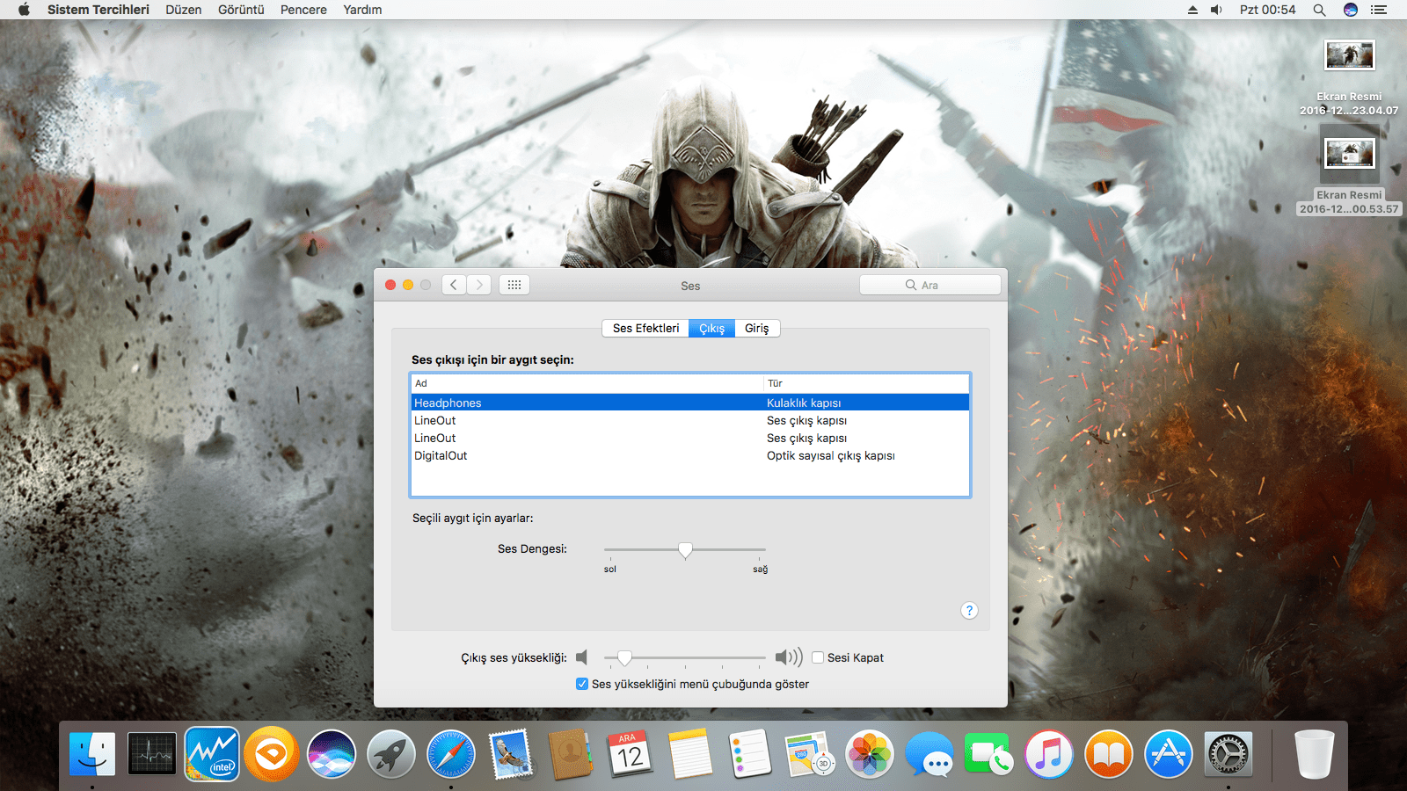
Task: Open the Sistem Tercihleri menu
Action: click(98, 10)
